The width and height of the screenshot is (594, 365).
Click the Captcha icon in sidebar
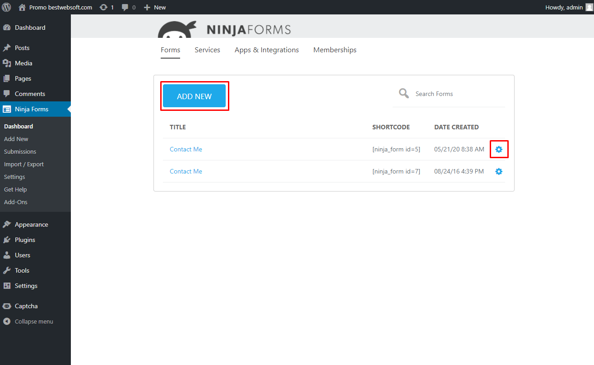(x=7, y=306)
